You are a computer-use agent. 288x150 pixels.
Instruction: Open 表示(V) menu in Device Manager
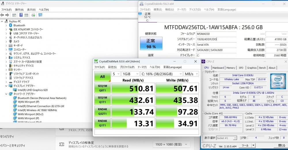31,9
